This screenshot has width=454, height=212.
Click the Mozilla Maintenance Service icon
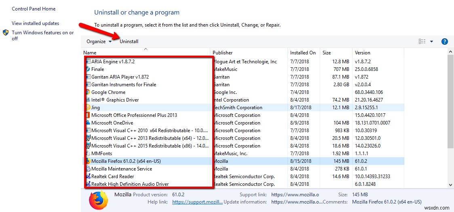pyautogui.click(x=89, y=169)
